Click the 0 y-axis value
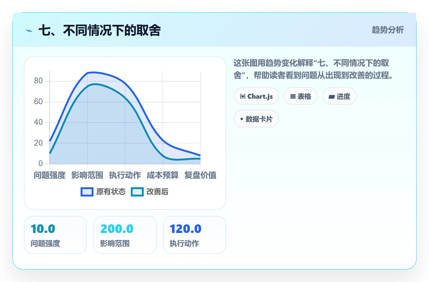Screen dimensions: 429x282 coord(40,164)
